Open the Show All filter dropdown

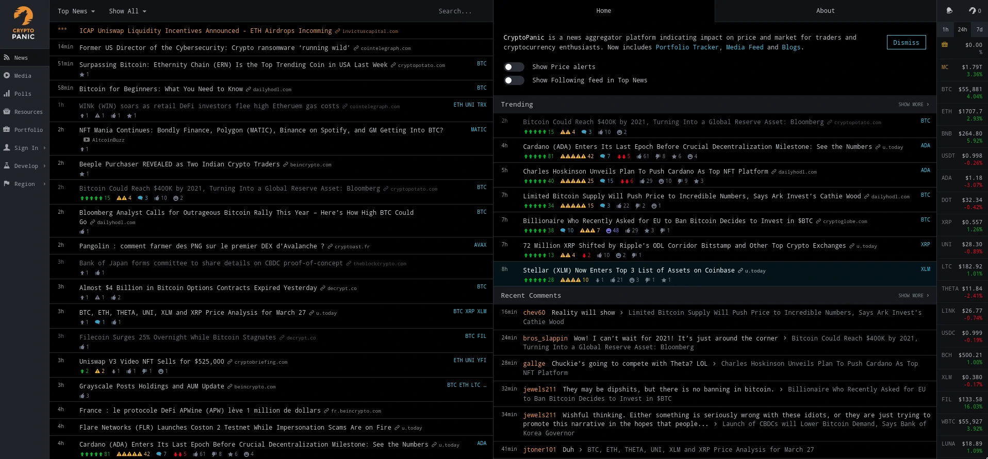click(x=128, y=11)
